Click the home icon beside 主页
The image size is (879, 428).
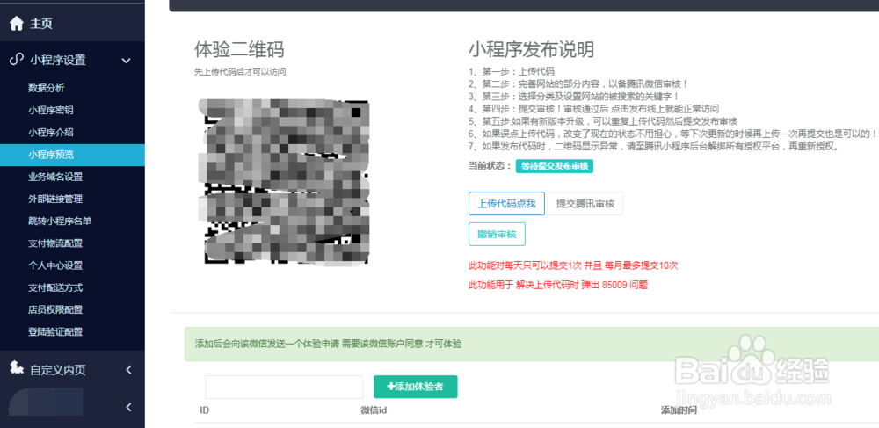pyautogui.click(x=17, y=24)
